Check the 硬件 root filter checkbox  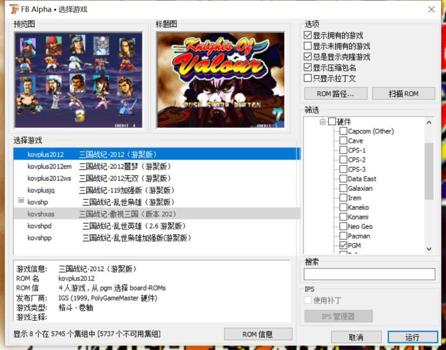click(x=332, y=122)
